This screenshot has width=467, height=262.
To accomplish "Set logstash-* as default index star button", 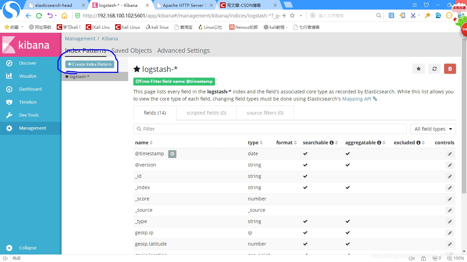I will 418,69.
